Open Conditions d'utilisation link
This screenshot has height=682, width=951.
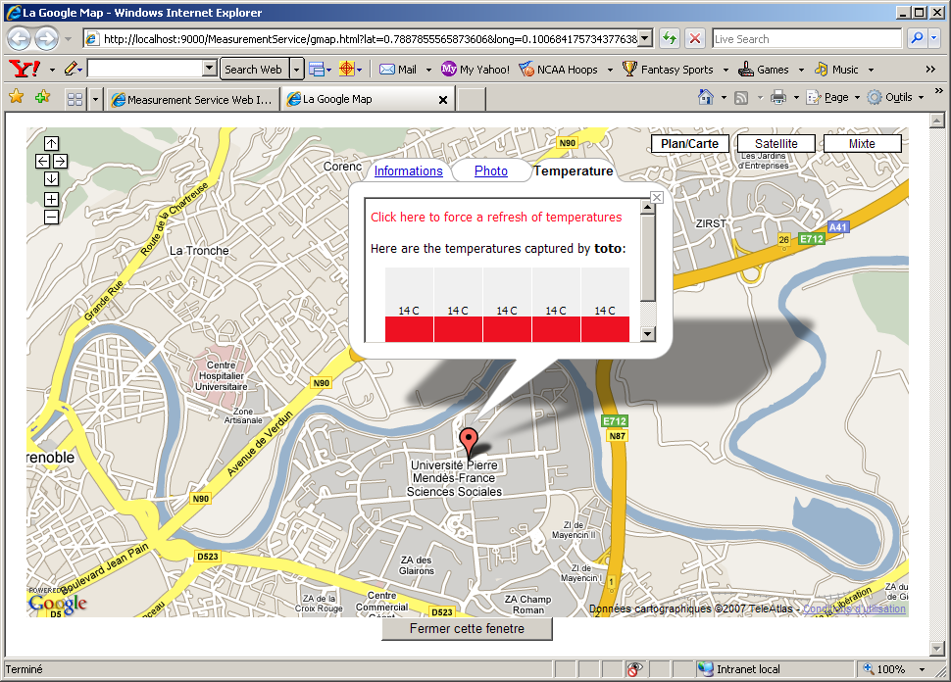[854, 609]
